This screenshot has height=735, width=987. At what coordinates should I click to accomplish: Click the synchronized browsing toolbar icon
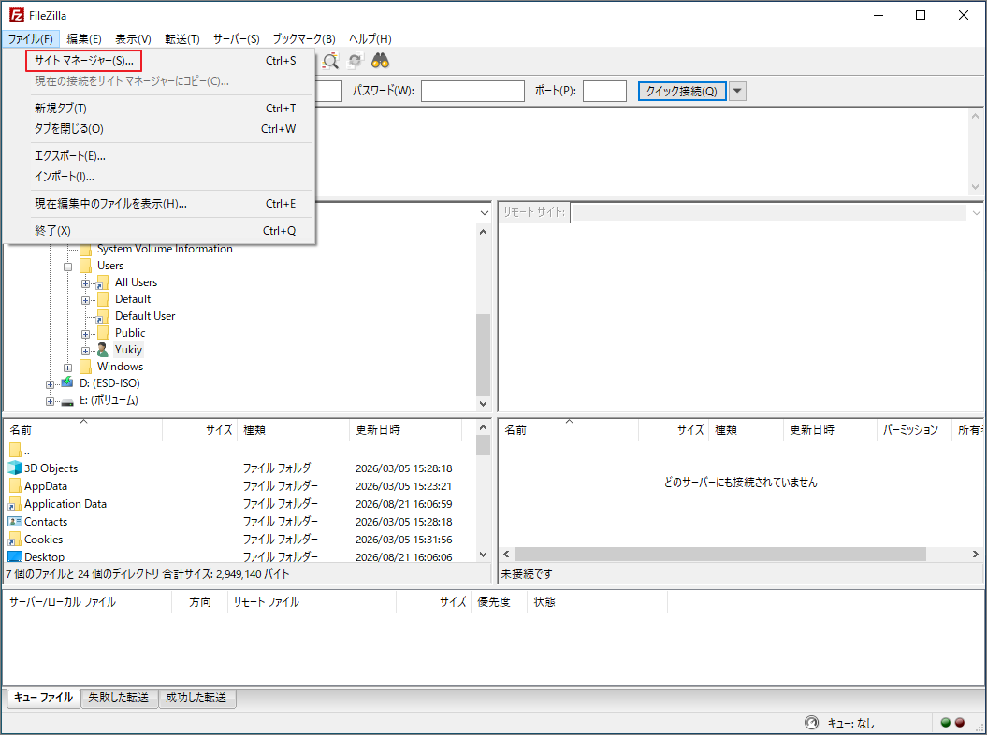point(356,61)
